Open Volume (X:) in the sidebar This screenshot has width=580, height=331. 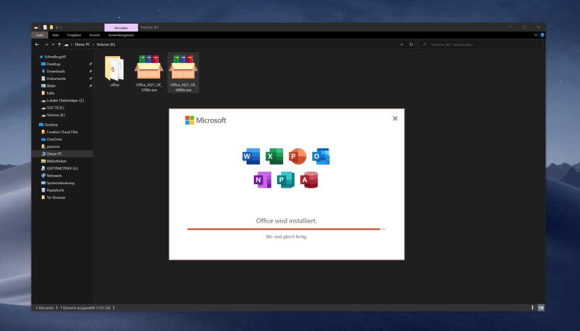(x=56, y=115)
